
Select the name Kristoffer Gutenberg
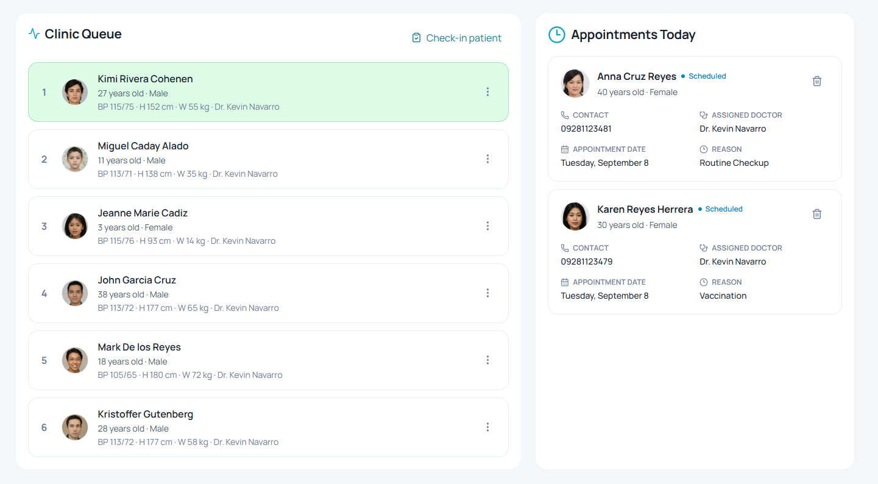[x=146, y=414]
